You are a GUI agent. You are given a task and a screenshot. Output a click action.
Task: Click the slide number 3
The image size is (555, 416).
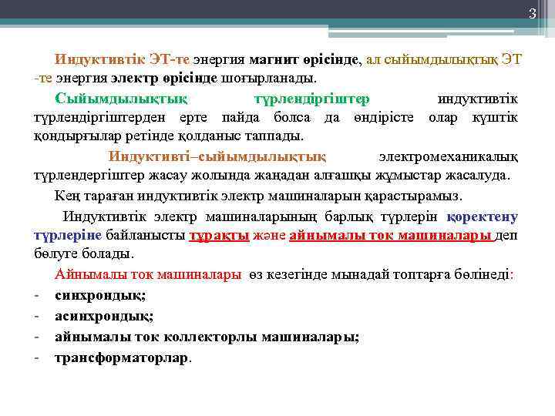tap(533, 13)
